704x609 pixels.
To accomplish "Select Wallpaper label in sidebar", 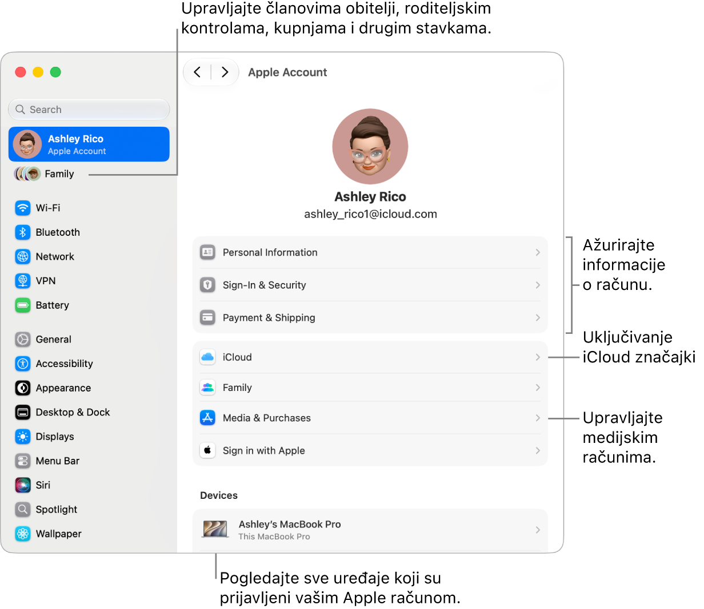I will tap(59, 534).
